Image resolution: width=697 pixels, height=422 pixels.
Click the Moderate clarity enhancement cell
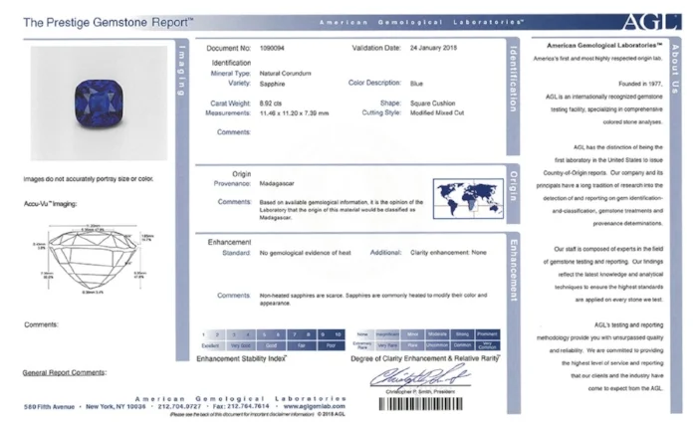point(437,334)
